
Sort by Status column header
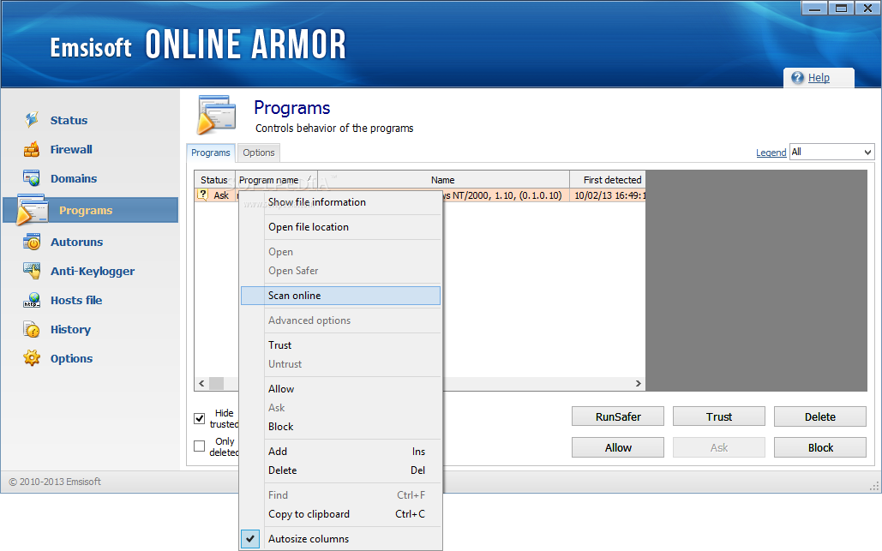click(x=214, y=179)
